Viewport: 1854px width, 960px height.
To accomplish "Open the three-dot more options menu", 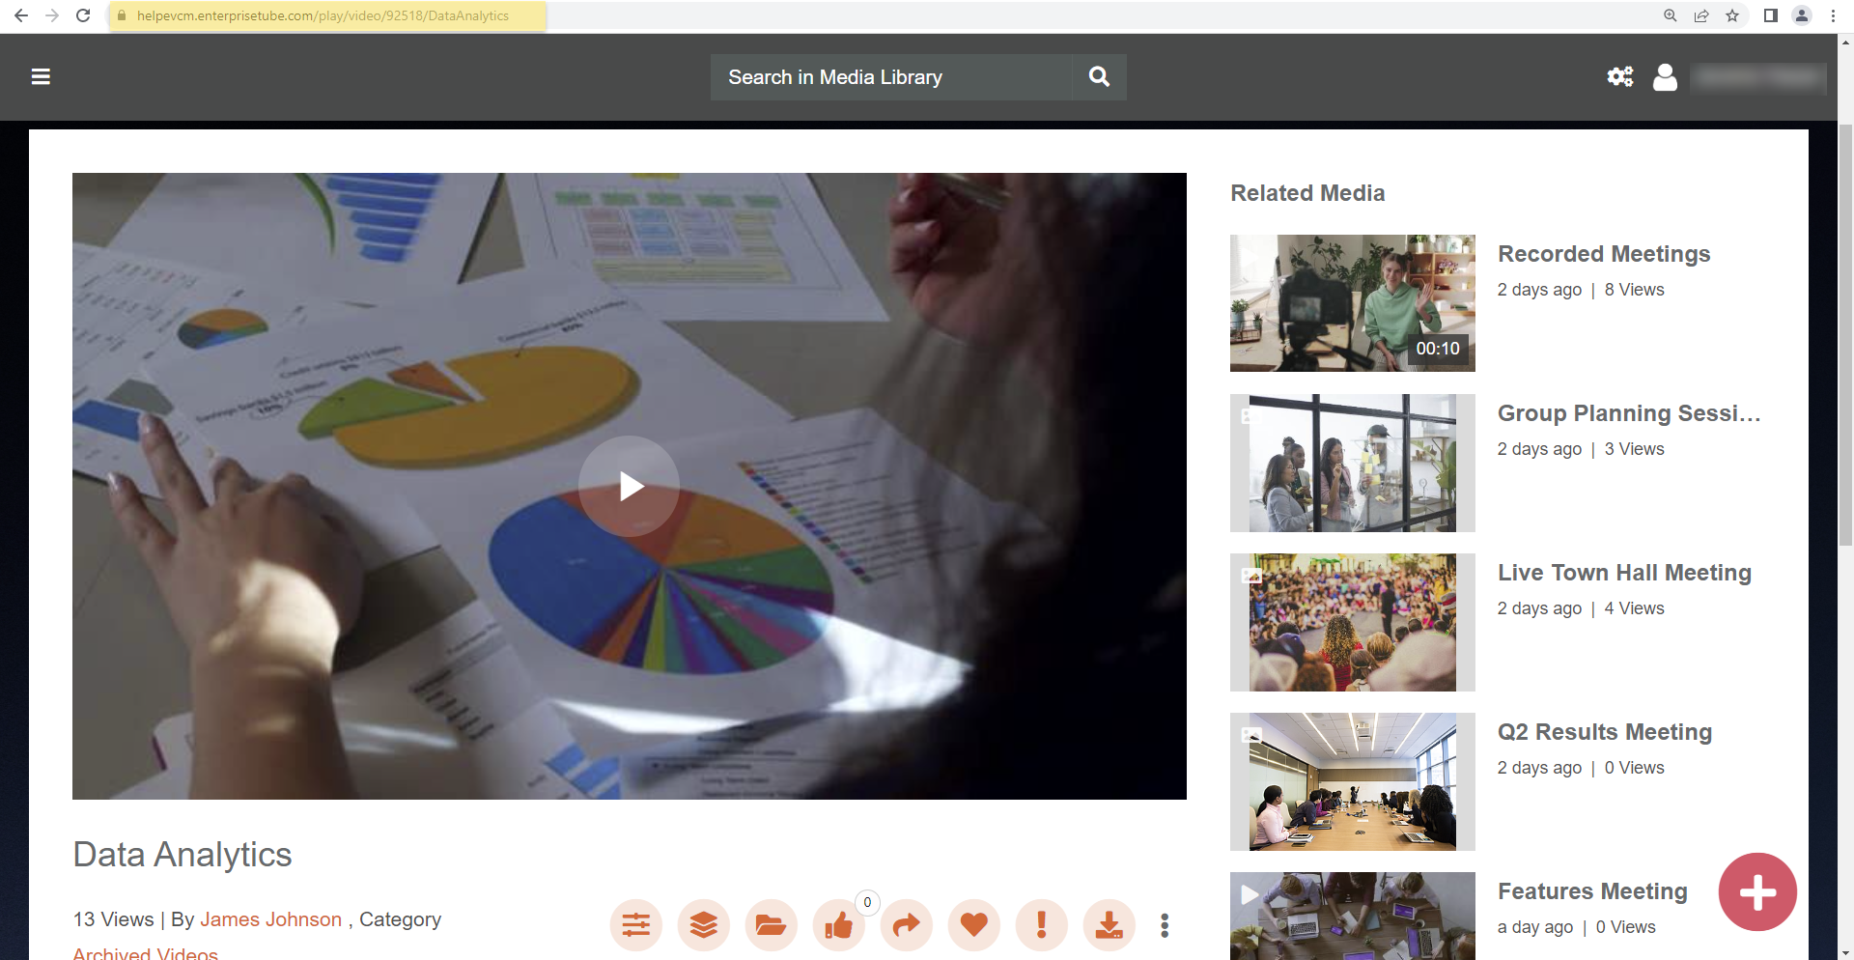I will (1165, 925).
